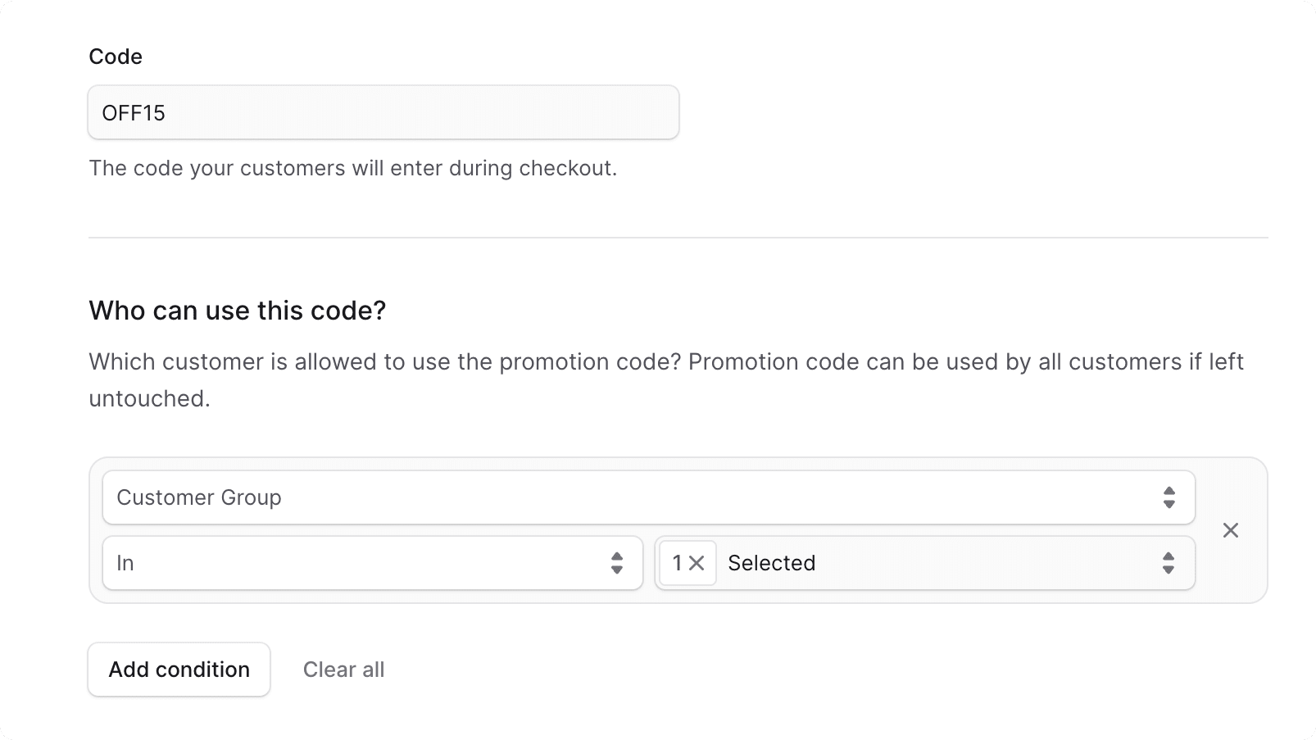Click the chevron icon in the Selected field
Viewport: 1316px width, 740px height.
(x=1169, y=563)
